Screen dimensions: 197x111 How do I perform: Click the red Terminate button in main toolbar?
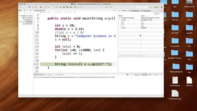tap(41, 7)
